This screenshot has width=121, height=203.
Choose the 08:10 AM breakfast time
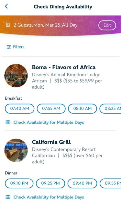82,108
